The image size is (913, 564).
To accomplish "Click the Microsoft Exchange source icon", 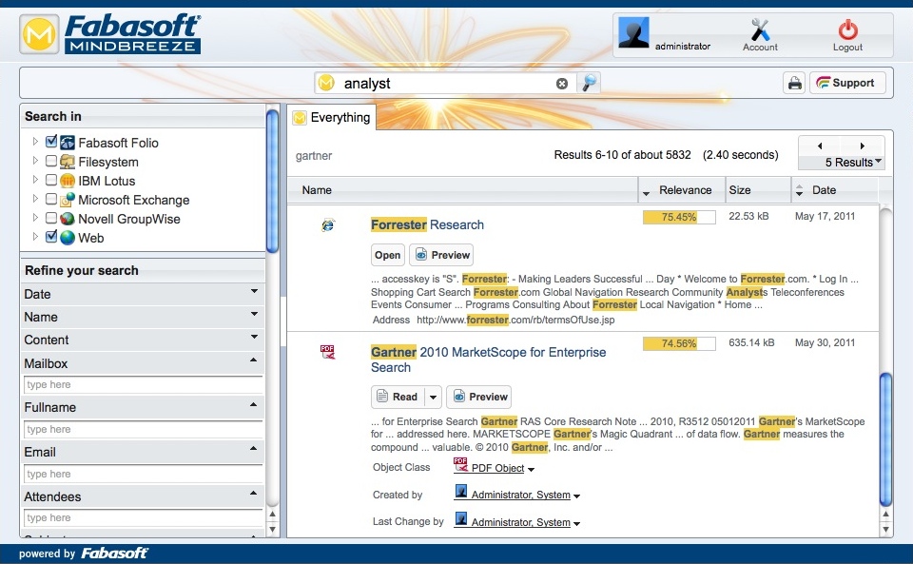I will [x=68, y=200].
